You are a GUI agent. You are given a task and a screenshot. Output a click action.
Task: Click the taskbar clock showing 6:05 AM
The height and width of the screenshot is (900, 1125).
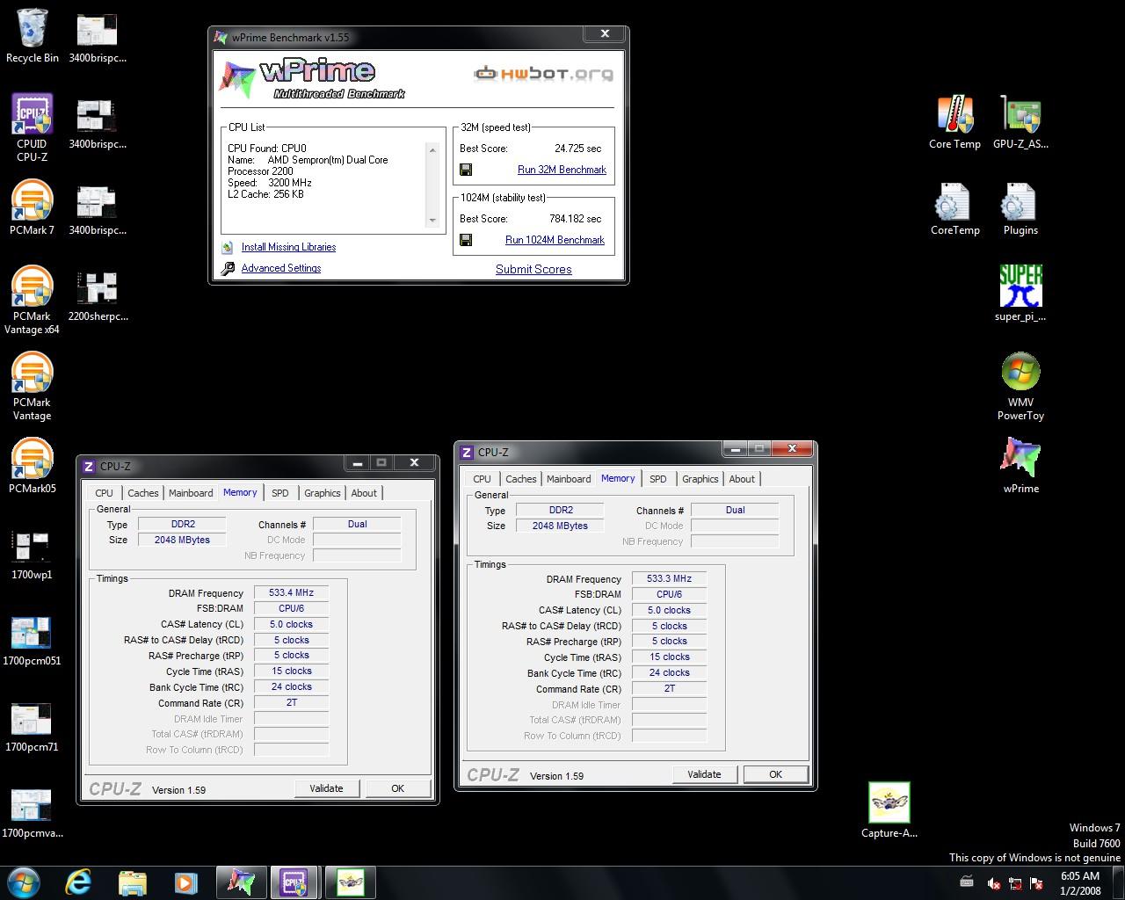click(1080, 882)
